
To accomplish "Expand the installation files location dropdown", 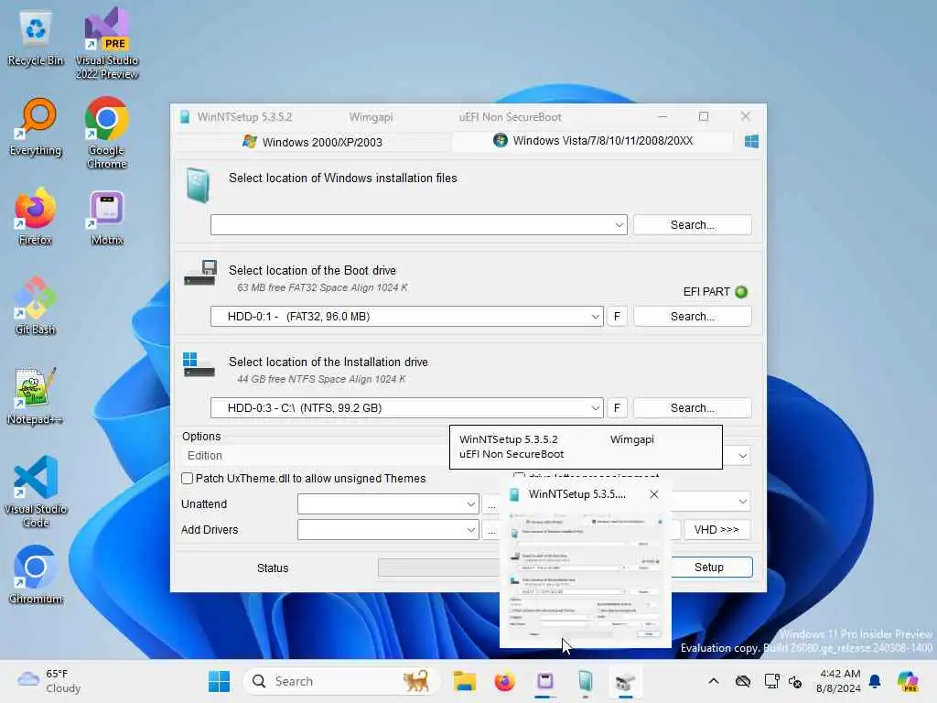I will [619, 225].
